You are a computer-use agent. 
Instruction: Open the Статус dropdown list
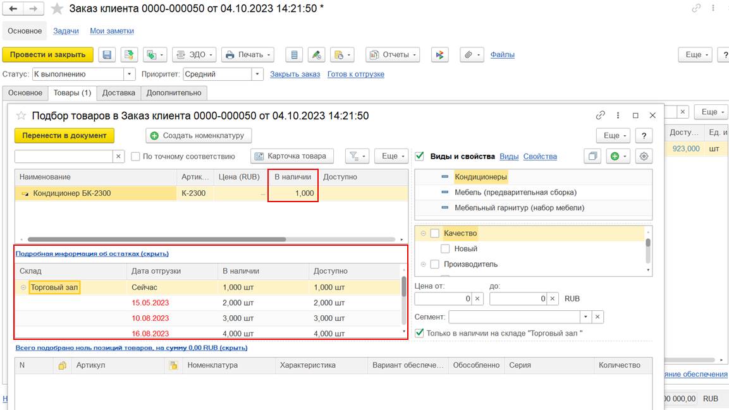[x=130, y=74]
